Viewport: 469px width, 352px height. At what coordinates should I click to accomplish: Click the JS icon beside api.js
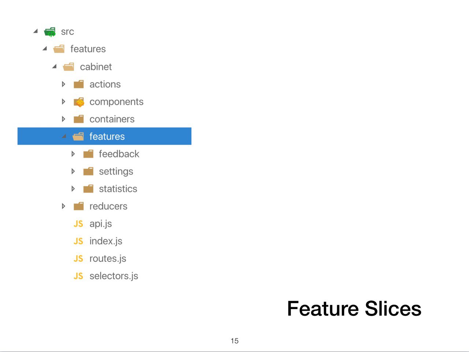tap(78, 224)
